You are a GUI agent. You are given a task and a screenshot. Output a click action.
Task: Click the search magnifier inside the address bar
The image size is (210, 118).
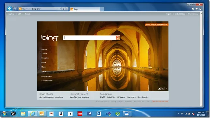tap(57, 9)
